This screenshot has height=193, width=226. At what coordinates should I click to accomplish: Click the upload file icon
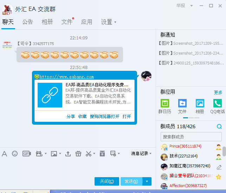click(x=68, y=154)
